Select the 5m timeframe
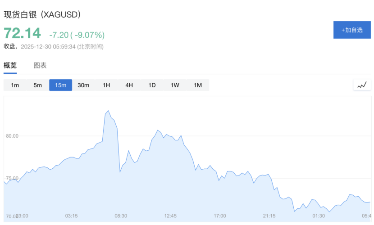The height and width of the screenshot is (225, 374). (37, 85)
